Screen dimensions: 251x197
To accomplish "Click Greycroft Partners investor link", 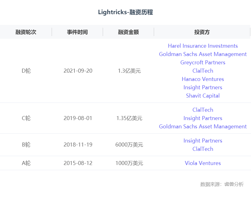I will pos(203,62).
